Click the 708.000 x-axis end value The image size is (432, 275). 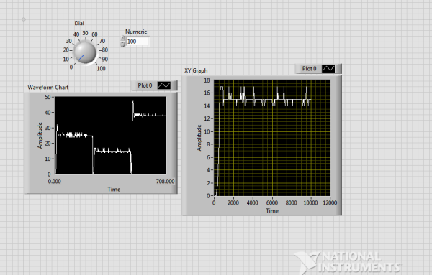click(165, 182)
